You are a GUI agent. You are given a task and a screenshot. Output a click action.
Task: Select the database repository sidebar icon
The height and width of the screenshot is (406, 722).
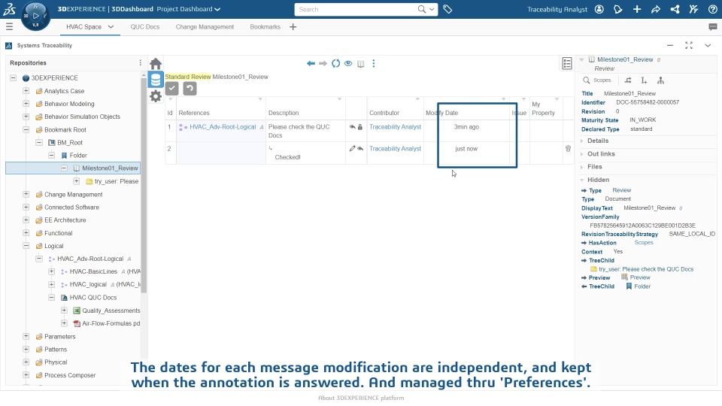(x=156, y=80)
